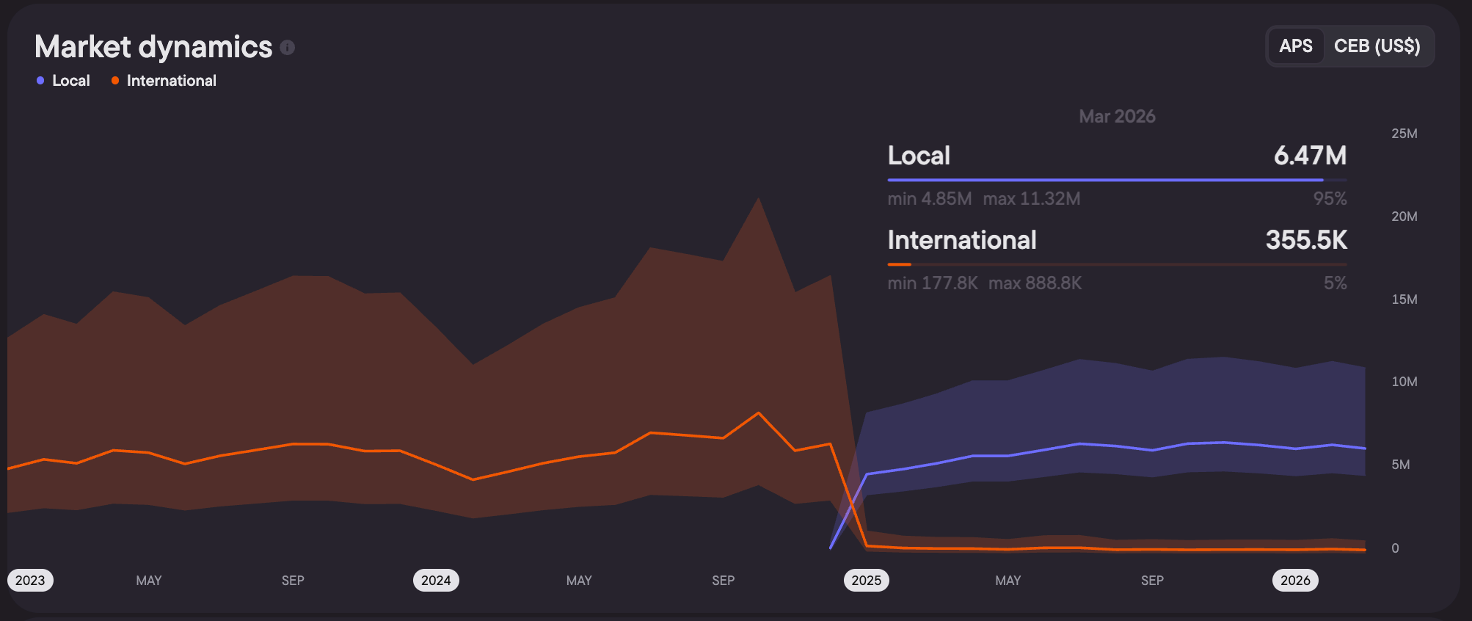Click the Mar 2026 tooltip heading
1472x621 pixels.
(1117, 117)
